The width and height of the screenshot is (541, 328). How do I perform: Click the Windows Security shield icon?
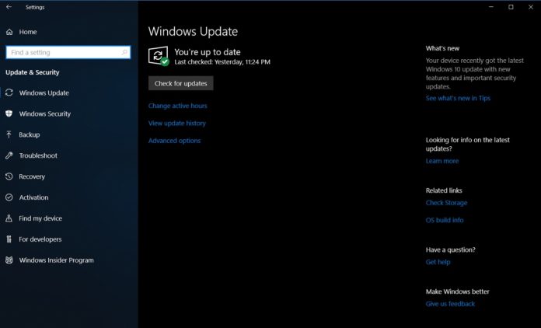tap(9, 113)
